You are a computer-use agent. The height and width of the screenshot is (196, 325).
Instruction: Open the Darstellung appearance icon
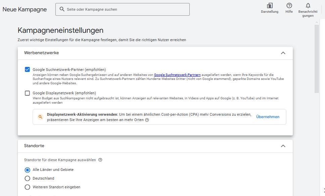[x=270, y=6]
